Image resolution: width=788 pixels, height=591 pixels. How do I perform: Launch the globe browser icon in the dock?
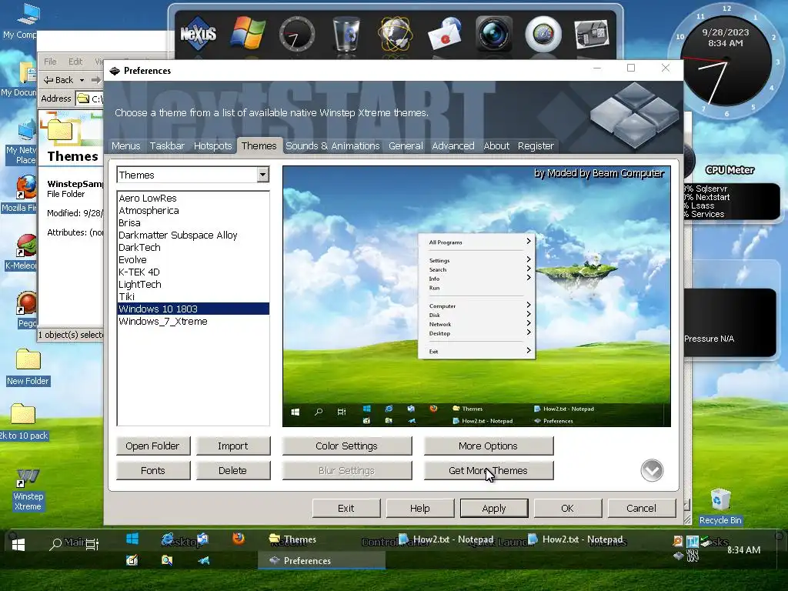click(x=396, y=34)
